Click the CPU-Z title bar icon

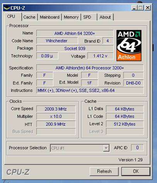pyautogui.click(x=7, y=8)
